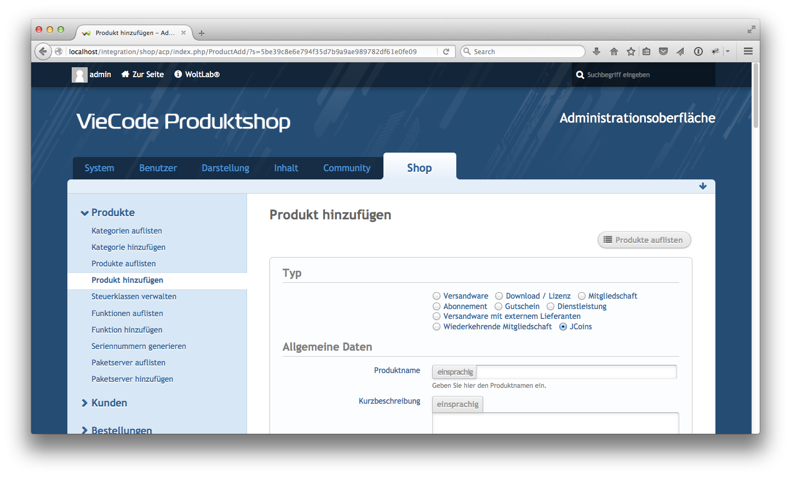The image size is (791, 477).
Task: Click the browser home icon
Action: [x=614, y=51]
